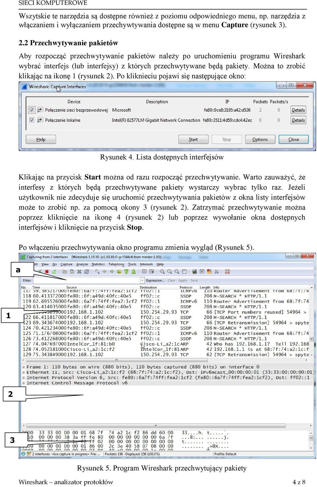Viewport: 317px width, 487px height.
Task: Toggle checkbox for Połączenie lokalne interface
Action: (x=32, y=120)
